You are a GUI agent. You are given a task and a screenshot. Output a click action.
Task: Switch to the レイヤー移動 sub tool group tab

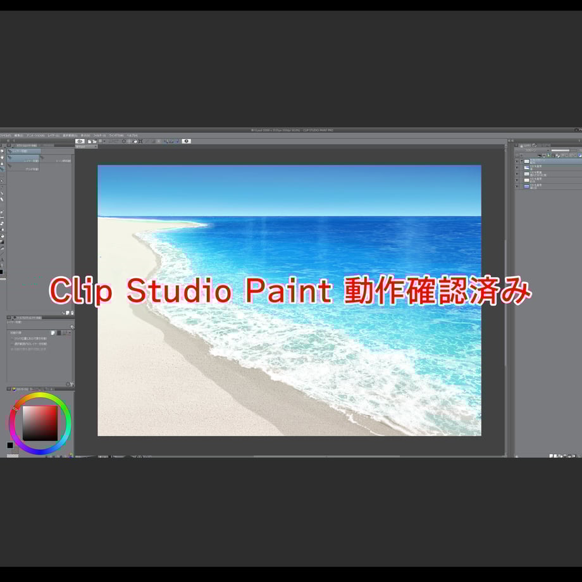24,151
